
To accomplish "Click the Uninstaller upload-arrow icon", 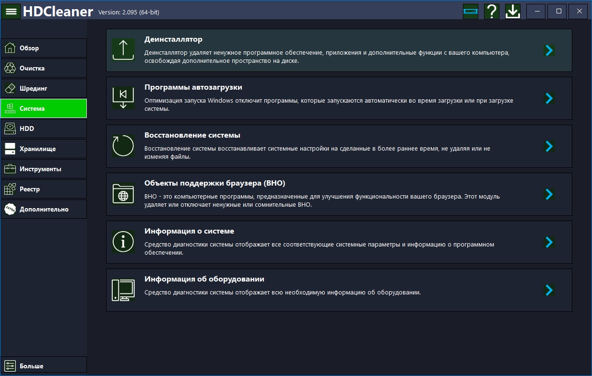I will (x=123, y=50).
